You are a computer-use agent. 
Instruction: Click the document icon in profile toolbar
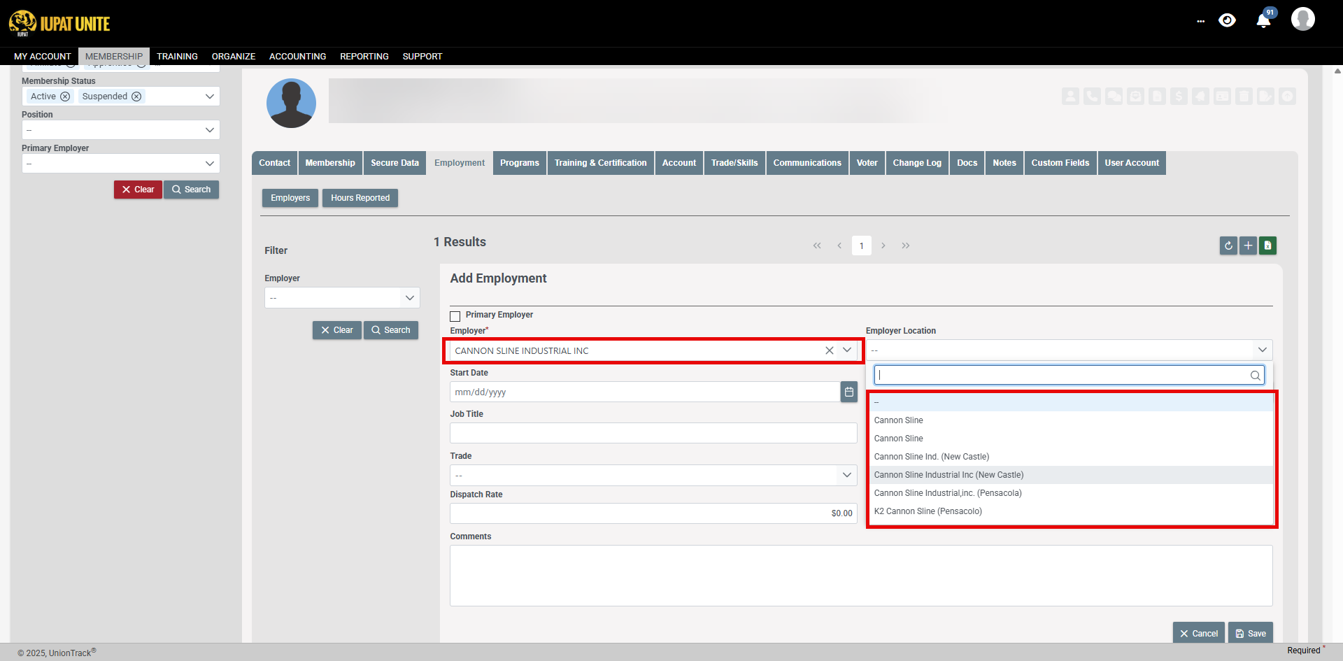tap(1157, 97)
